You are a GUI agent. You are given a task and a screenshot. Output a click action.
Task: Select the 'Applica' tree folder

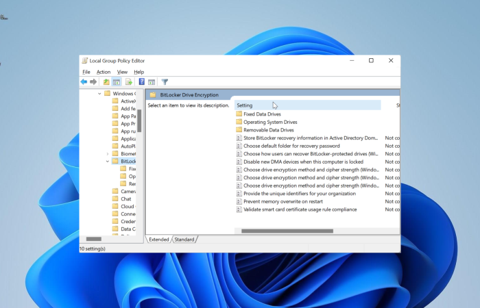(124, 139)
